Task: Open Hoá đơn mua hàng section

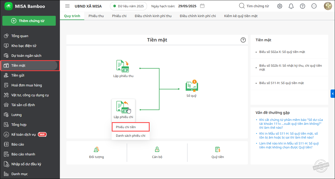Action: (30, 85)
